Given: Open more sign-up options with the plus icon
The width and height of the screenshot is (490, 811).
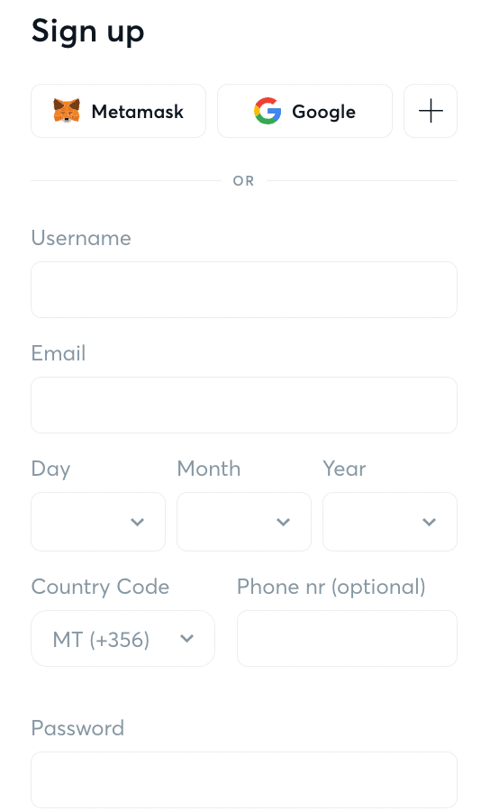Looking at the screenshot, I should click(431, 111).
